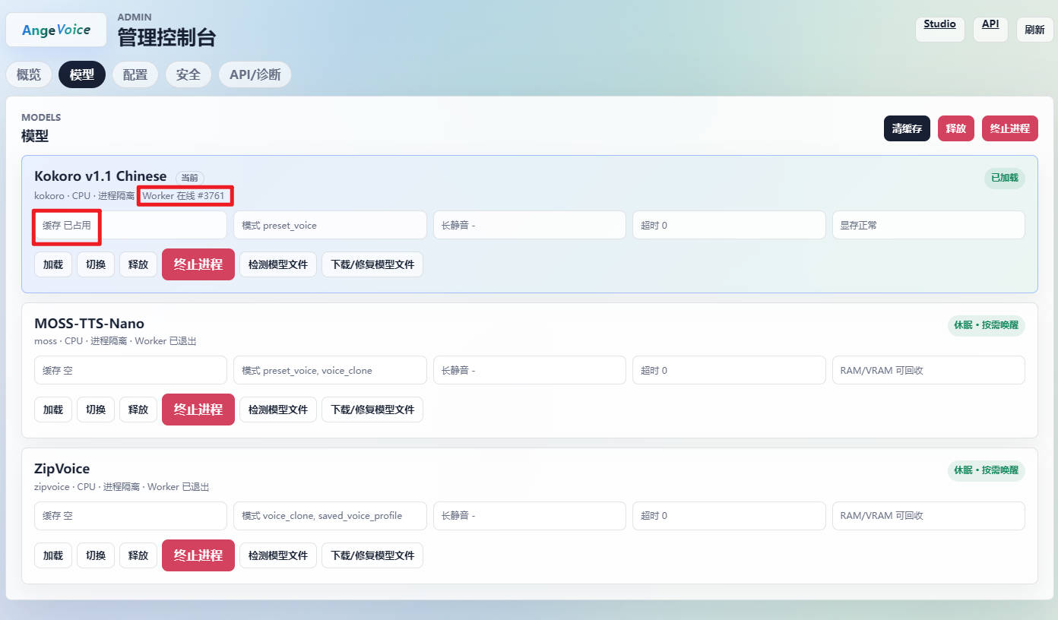
Task: Terminate the Kokoro v1.1 Chinese process
Action: tap(198, 264)
